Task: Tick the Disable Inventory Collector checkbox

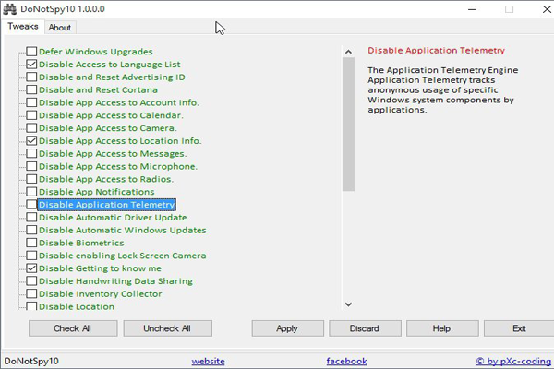Action: 31,293
